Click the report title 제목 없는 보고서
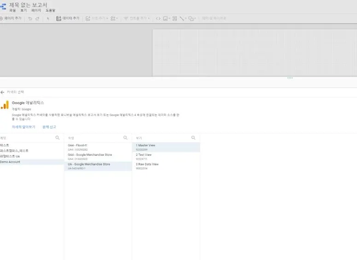The width and height of the screenshot is (357, 260). pyautogui.click(x=28, y=5)
